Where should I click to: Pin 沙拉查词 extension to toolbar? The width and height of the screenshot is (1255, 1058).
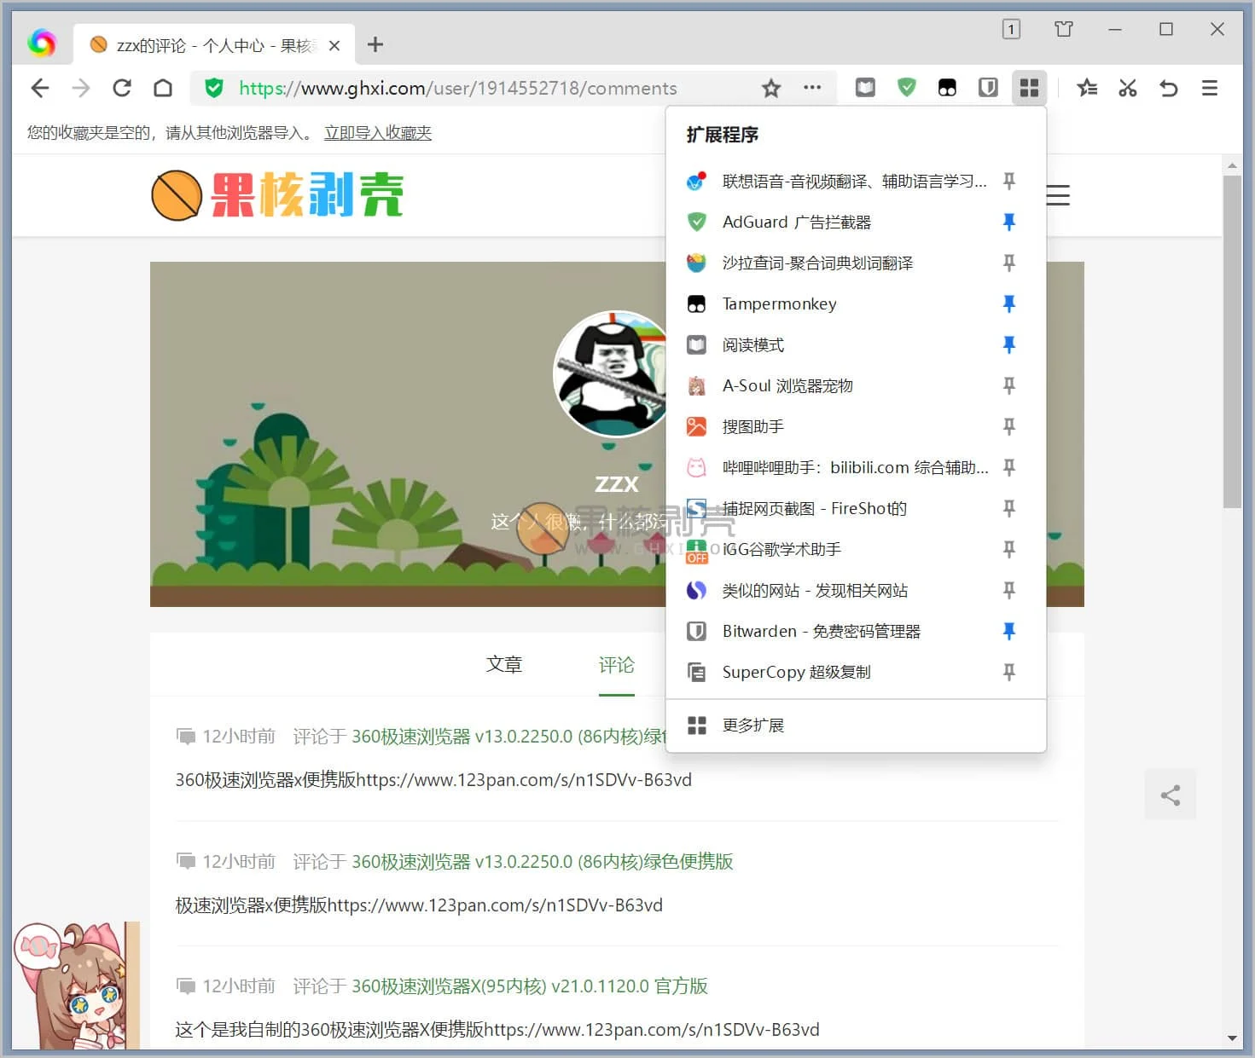pos(1009,263)
